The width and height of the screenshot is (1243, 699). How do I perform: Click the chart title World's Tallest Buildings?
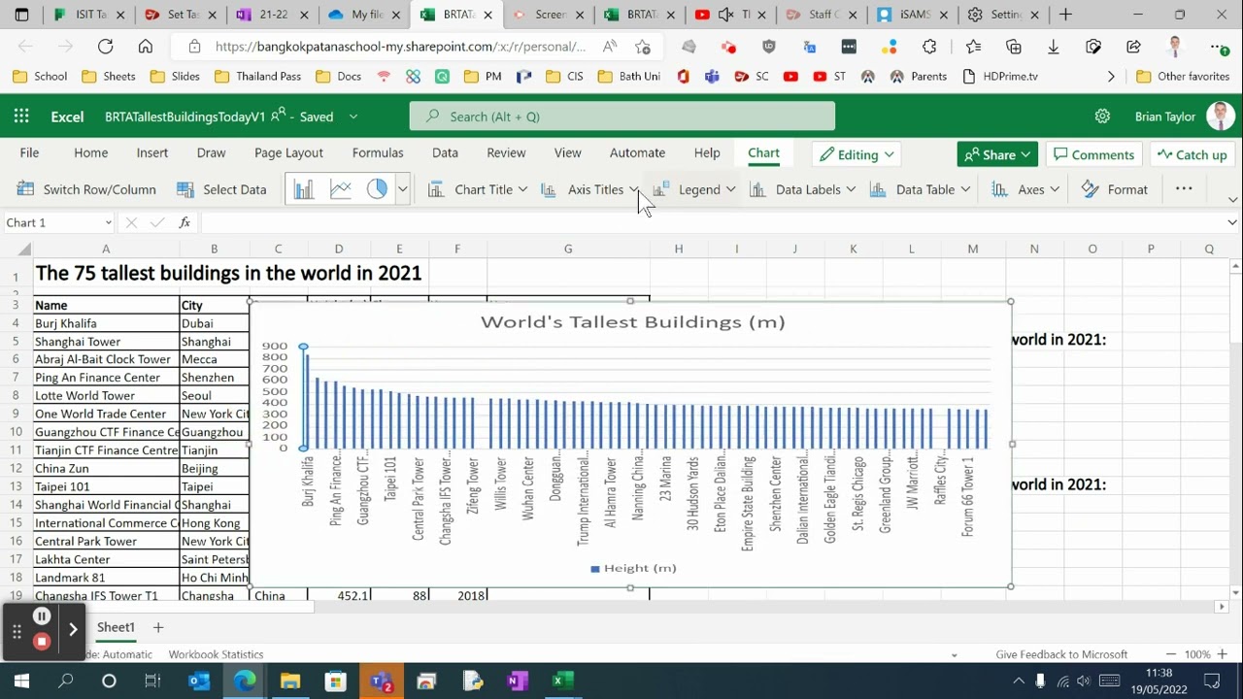point(632,321)
